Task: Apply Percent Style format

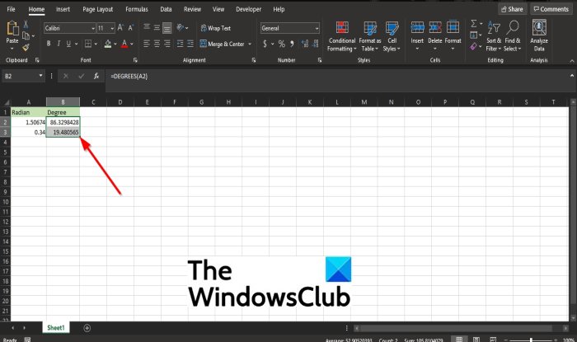Action: (282, 44)
